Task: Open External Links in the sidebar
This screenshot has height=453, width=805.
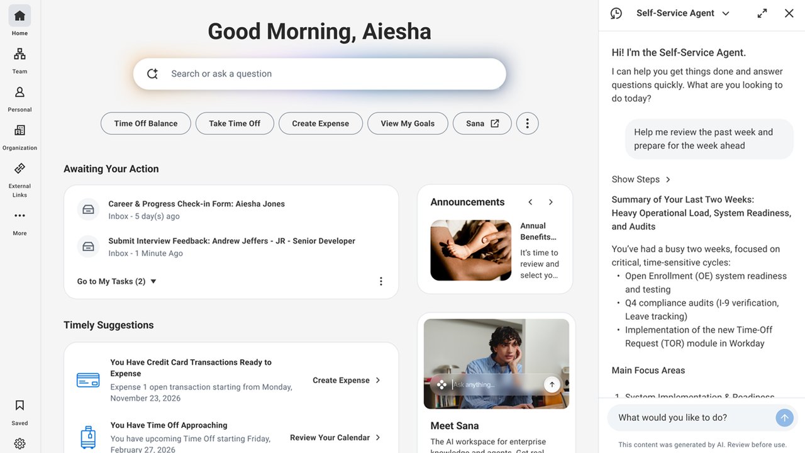Action: click(19, 169)
